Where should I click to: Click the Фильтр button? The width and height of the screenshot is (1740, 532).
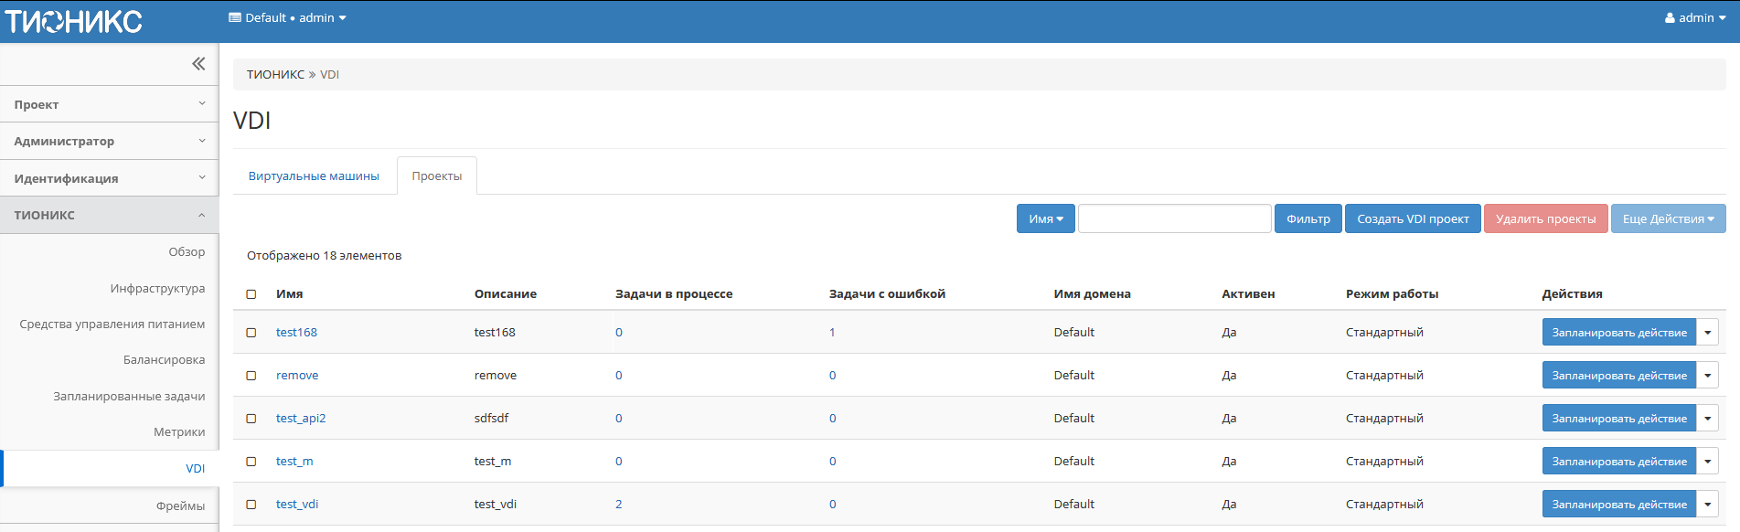[x=1308, y=218]
